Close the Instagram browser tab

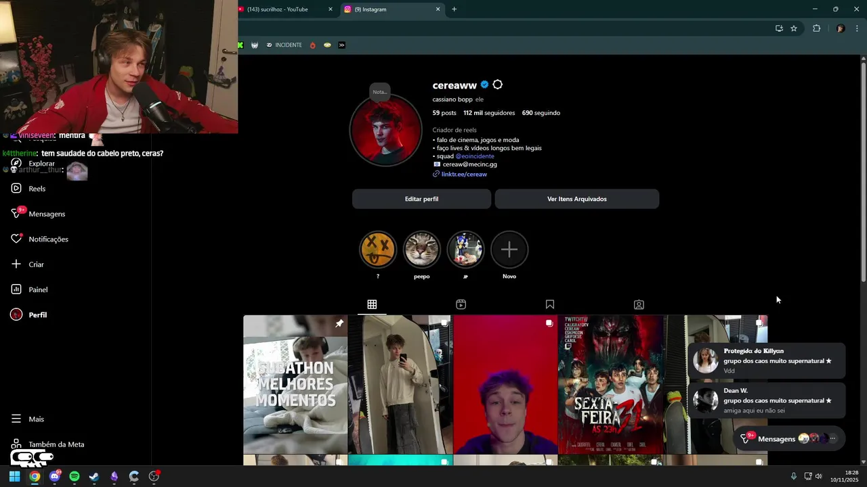[x=438, y=9]
